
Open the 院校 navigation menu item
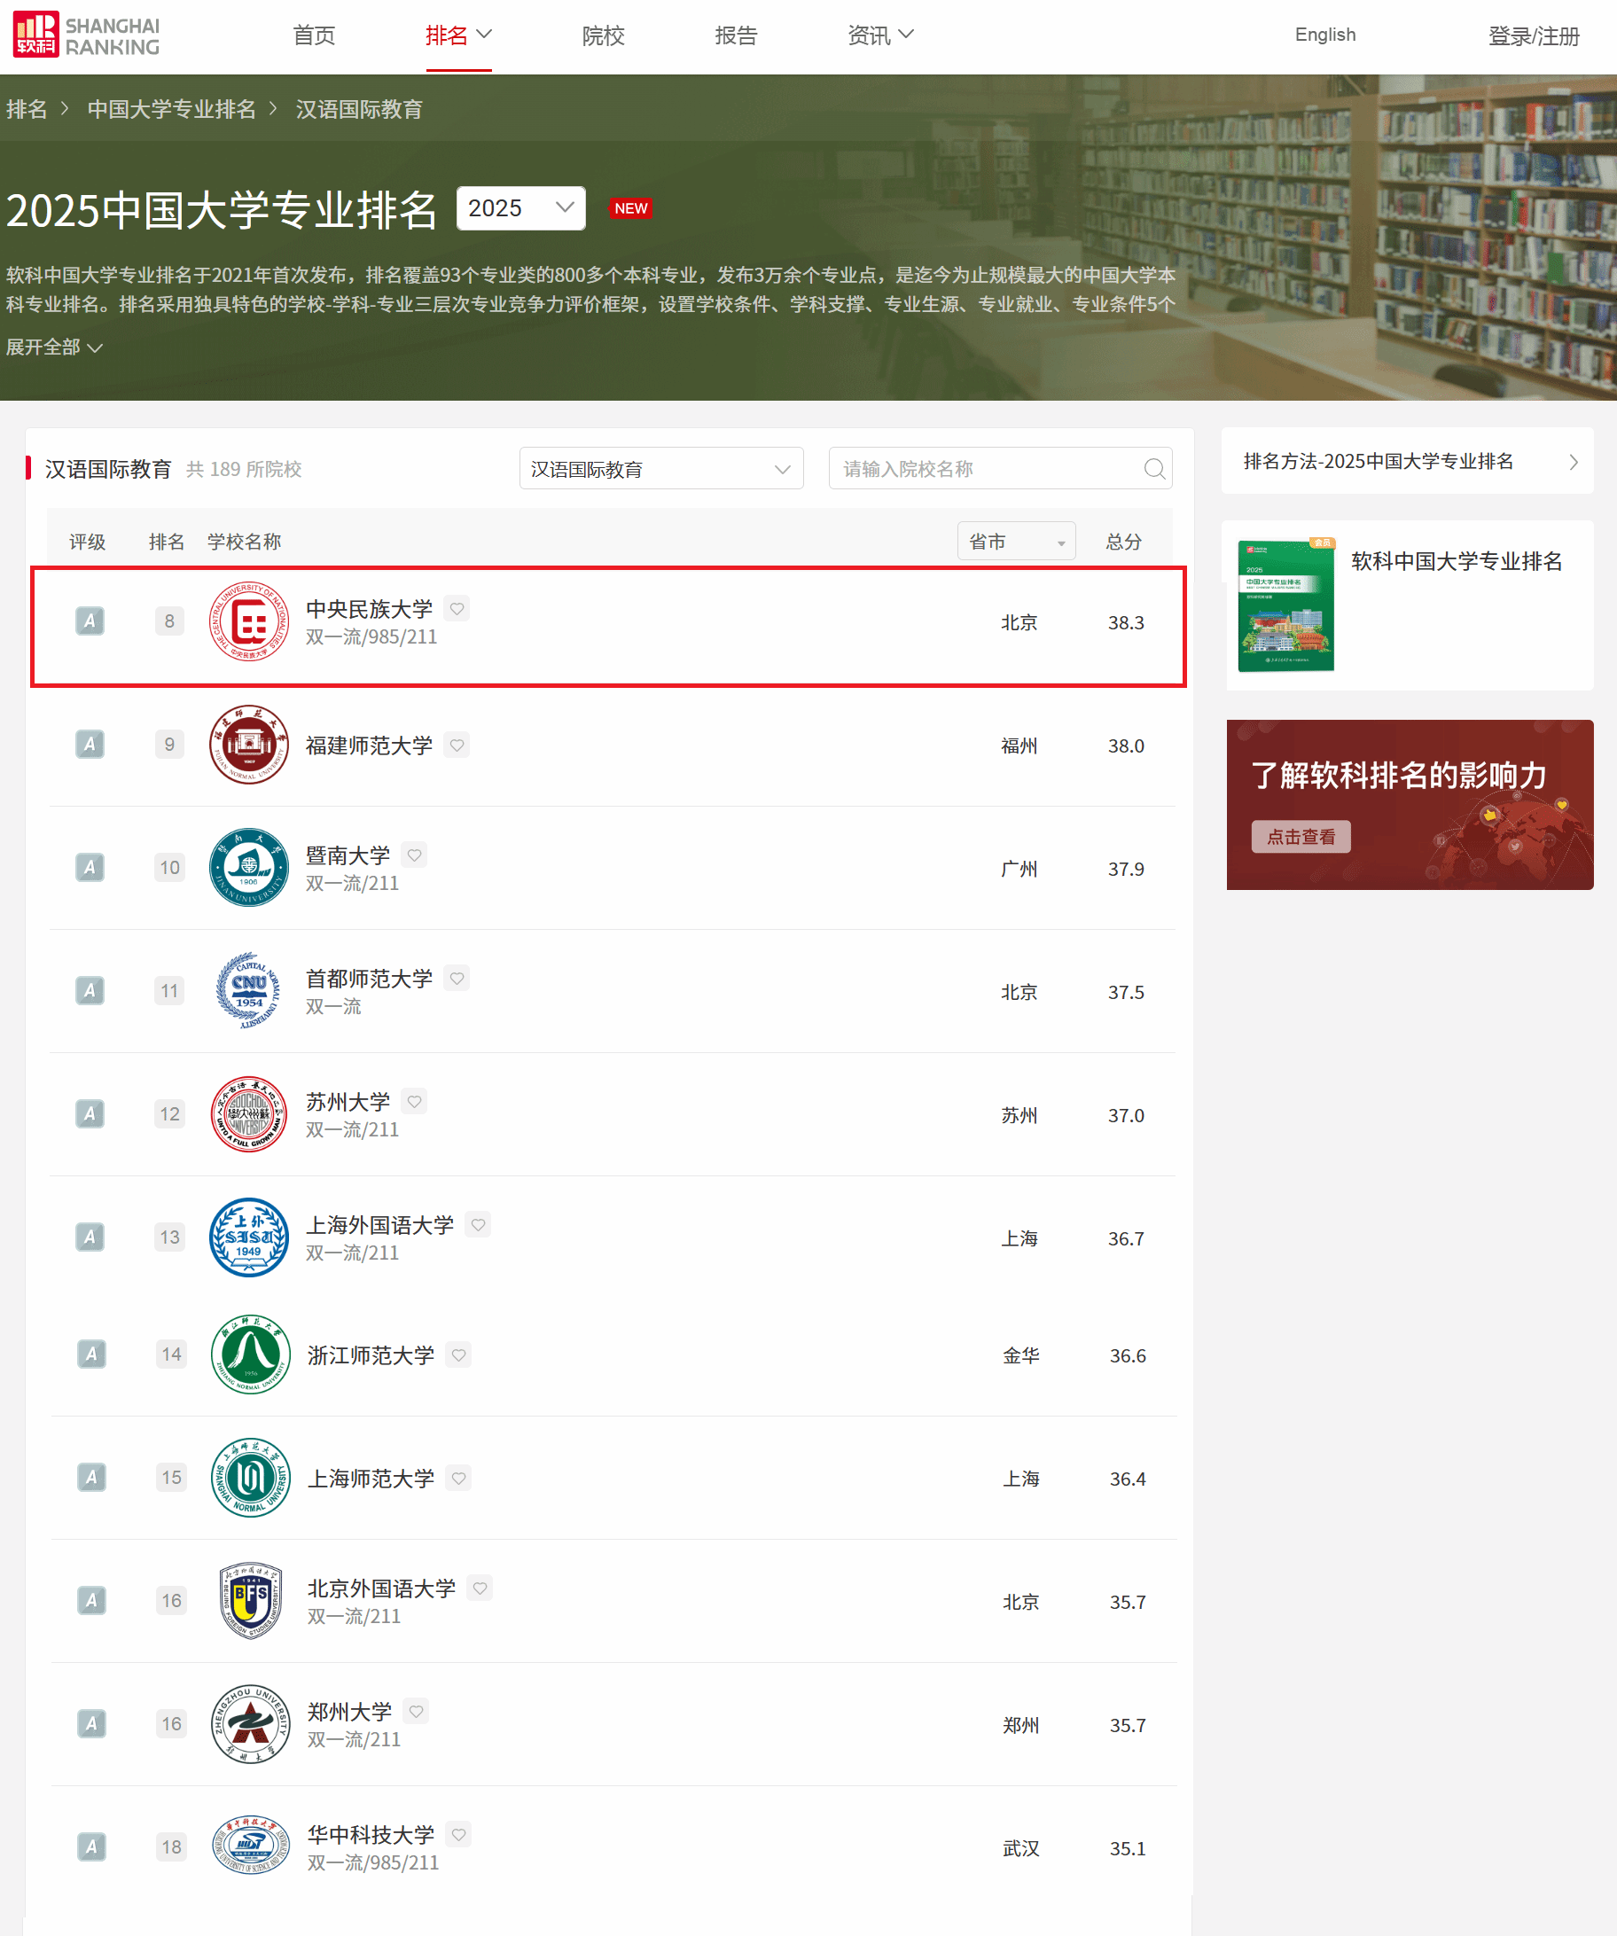[x=603, y=36]
